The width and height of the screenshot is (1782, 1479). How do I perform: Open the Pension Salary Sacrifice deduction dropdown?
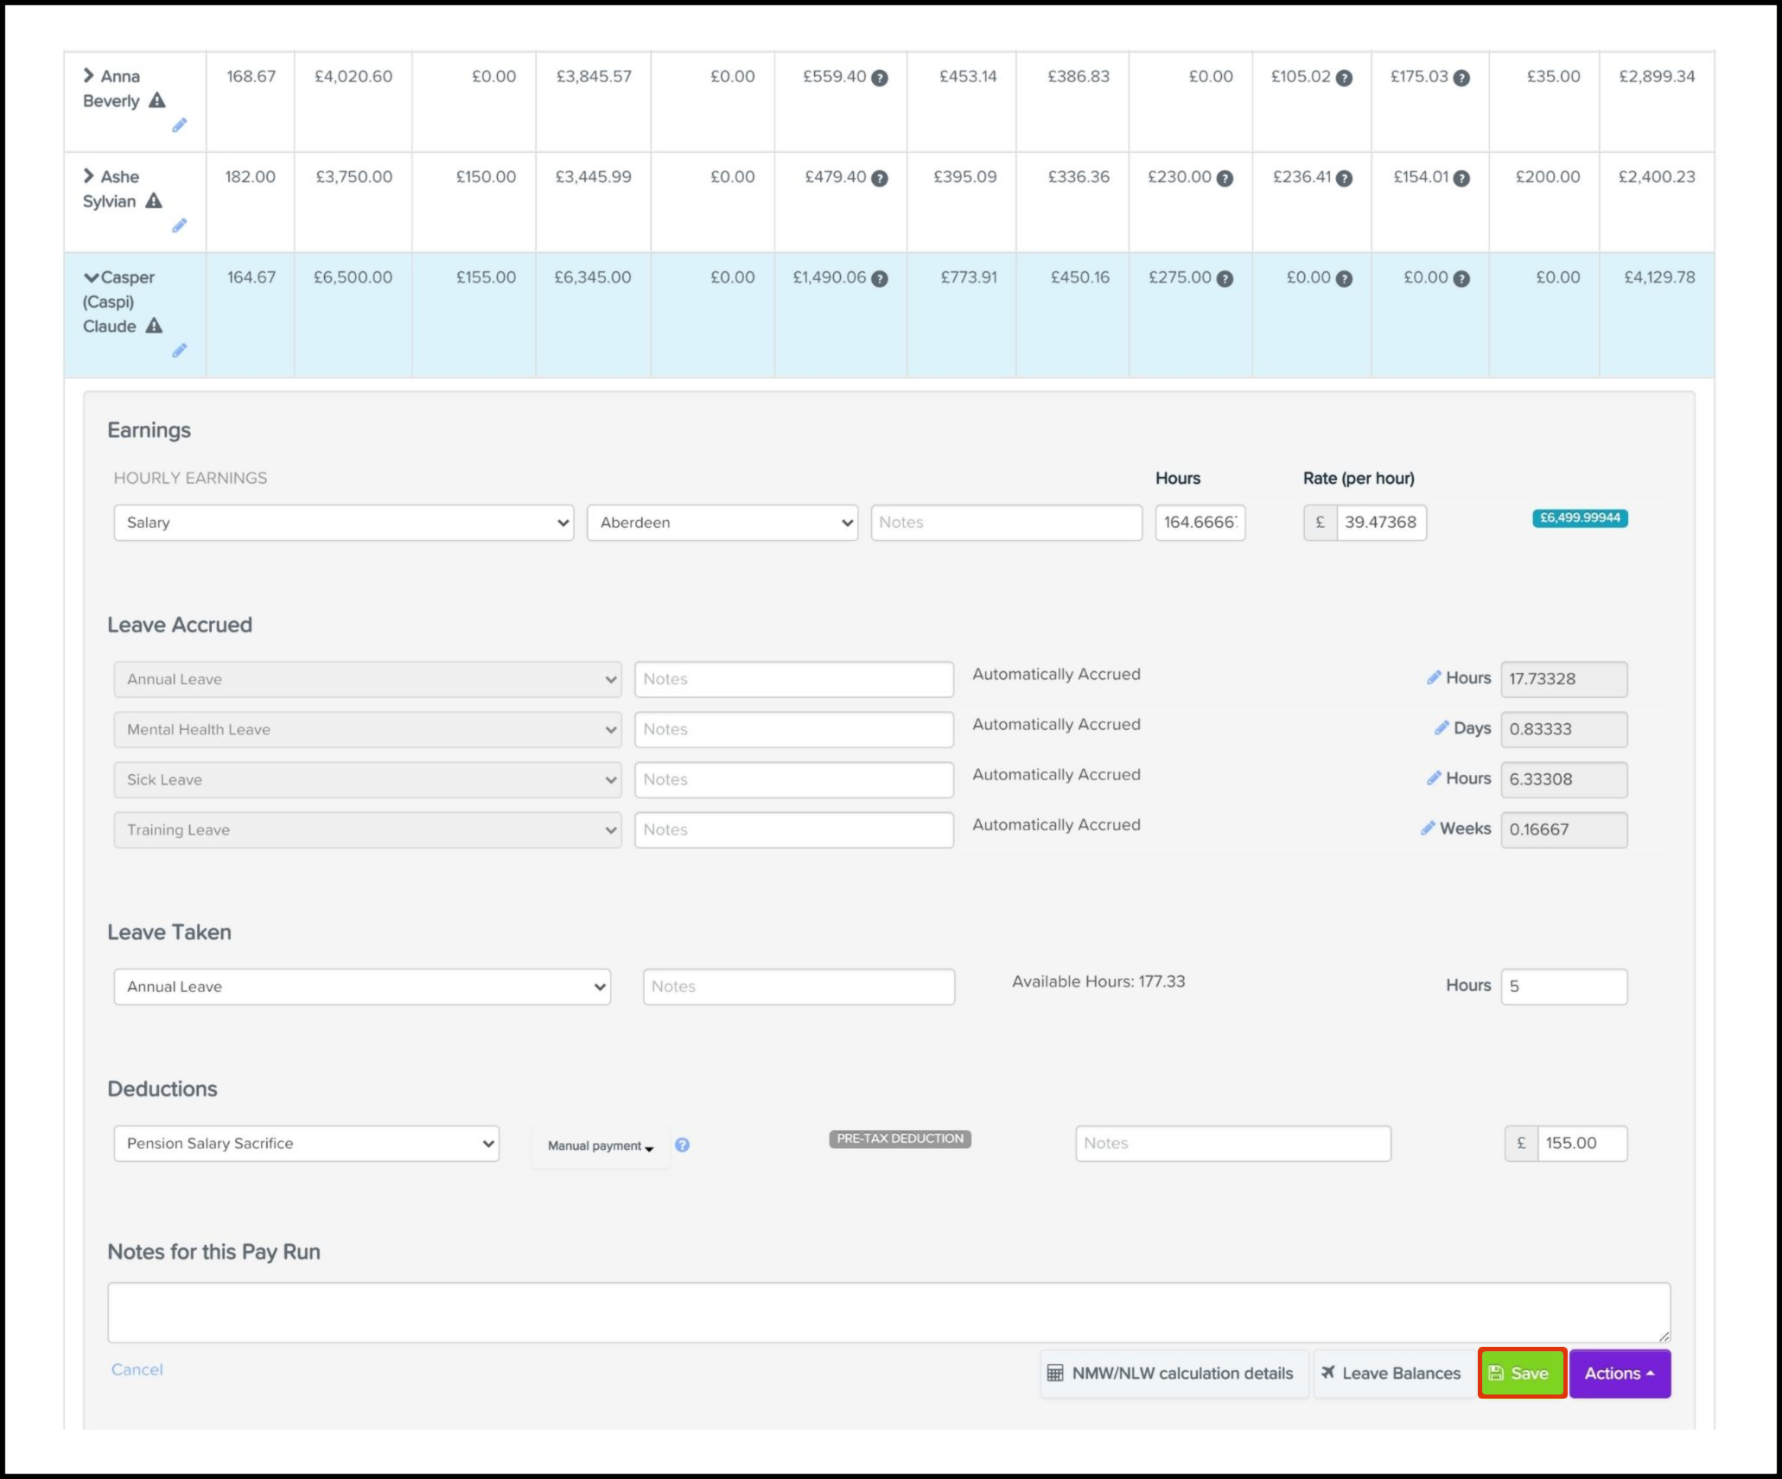306,1143
